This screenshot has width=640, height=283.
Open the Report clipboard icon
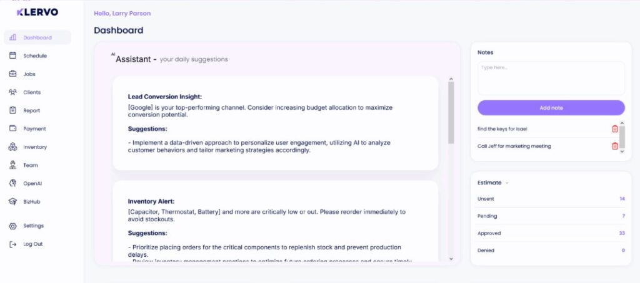tap(13, 110)
